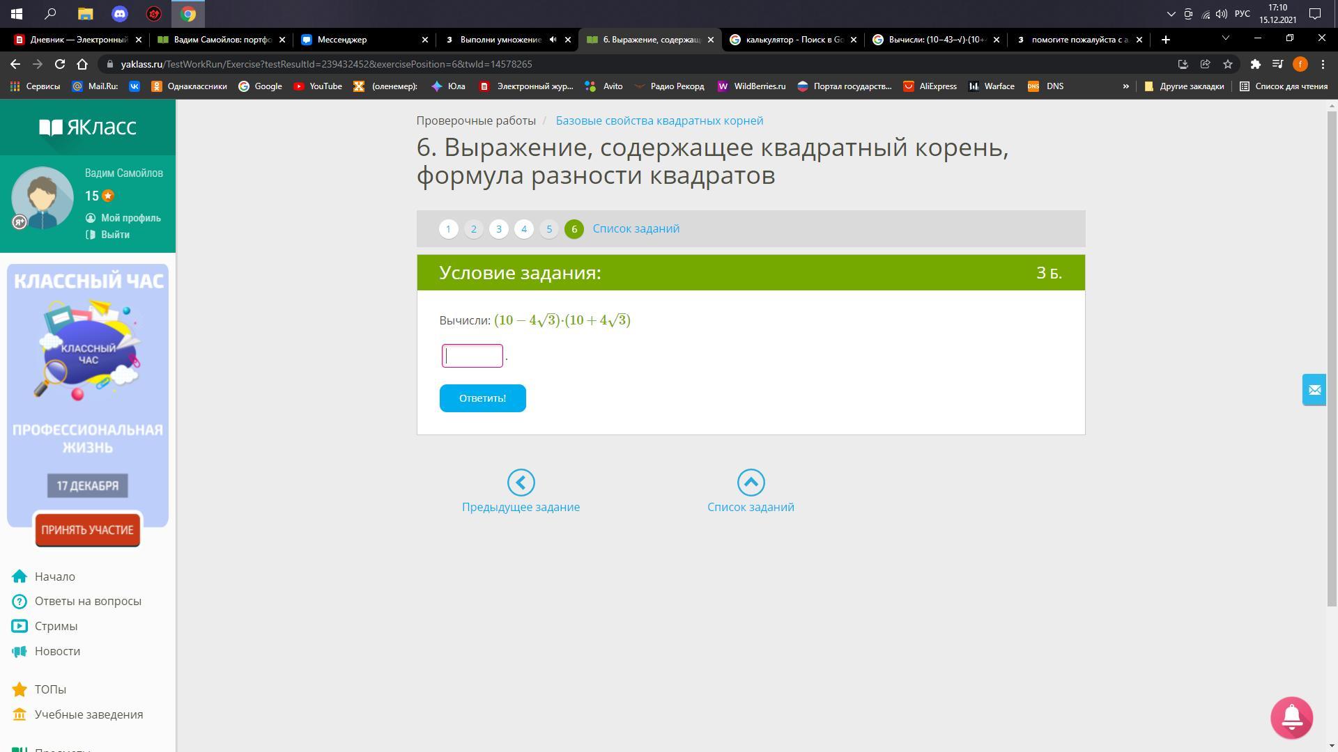
Task: Open the envelope feedback side tab
Action: [x=1314, y=390]
